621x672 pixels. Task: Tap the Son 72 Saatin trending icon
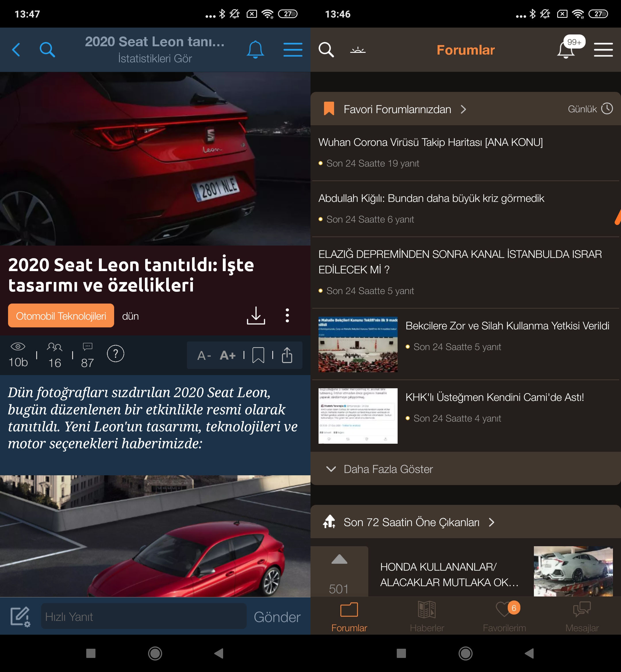329,522
